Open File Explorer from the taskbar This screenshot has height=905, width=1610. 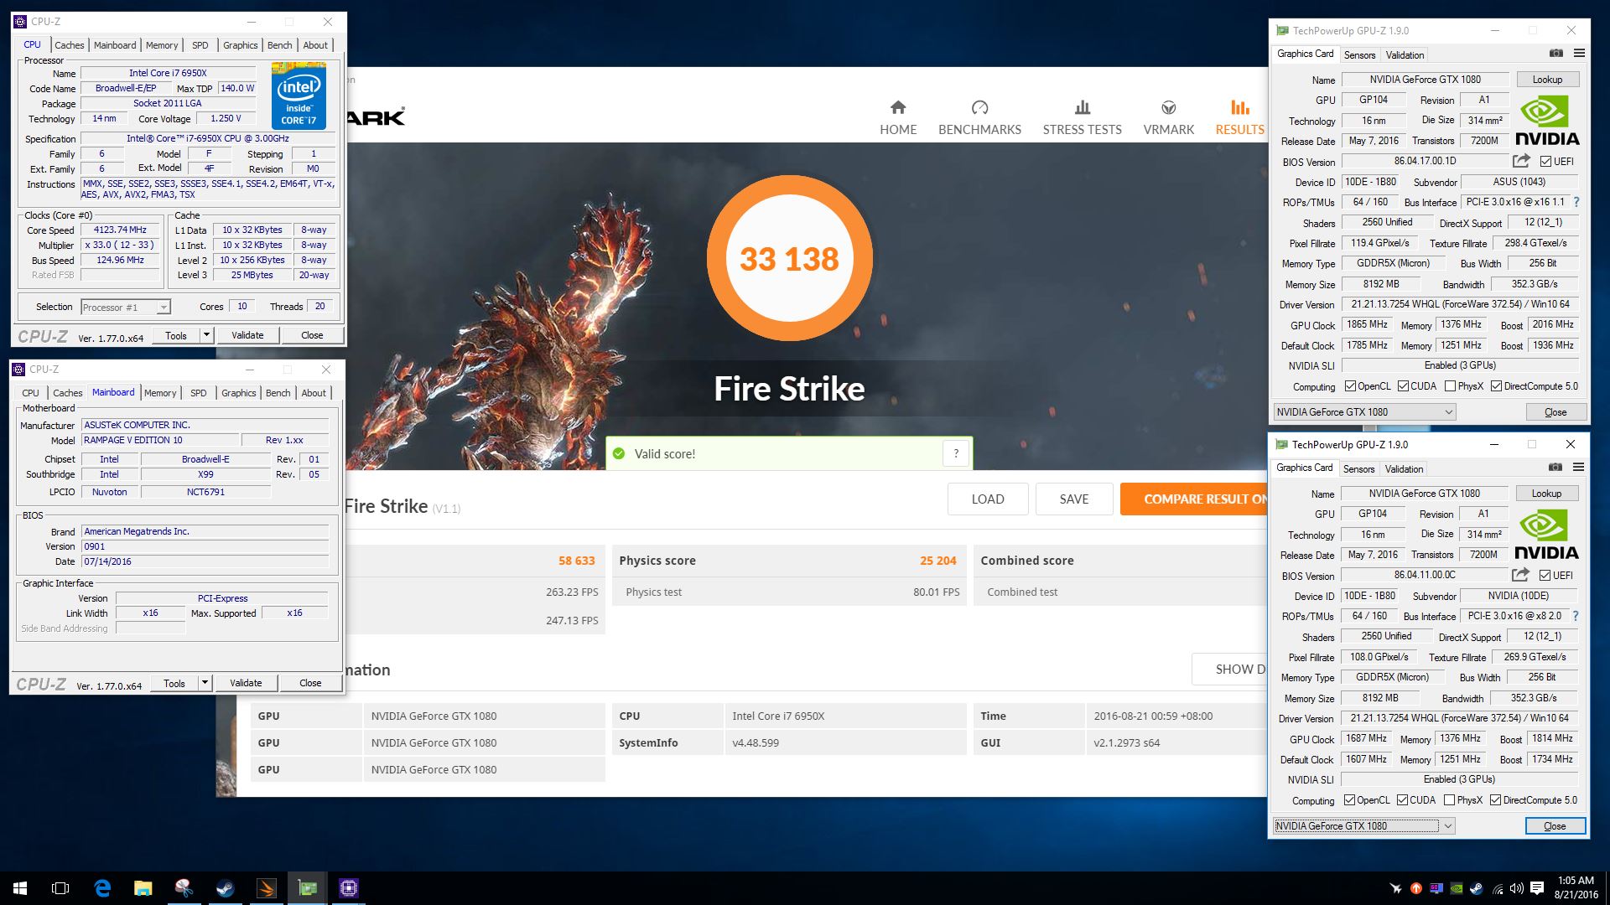(x=143, y=888)
